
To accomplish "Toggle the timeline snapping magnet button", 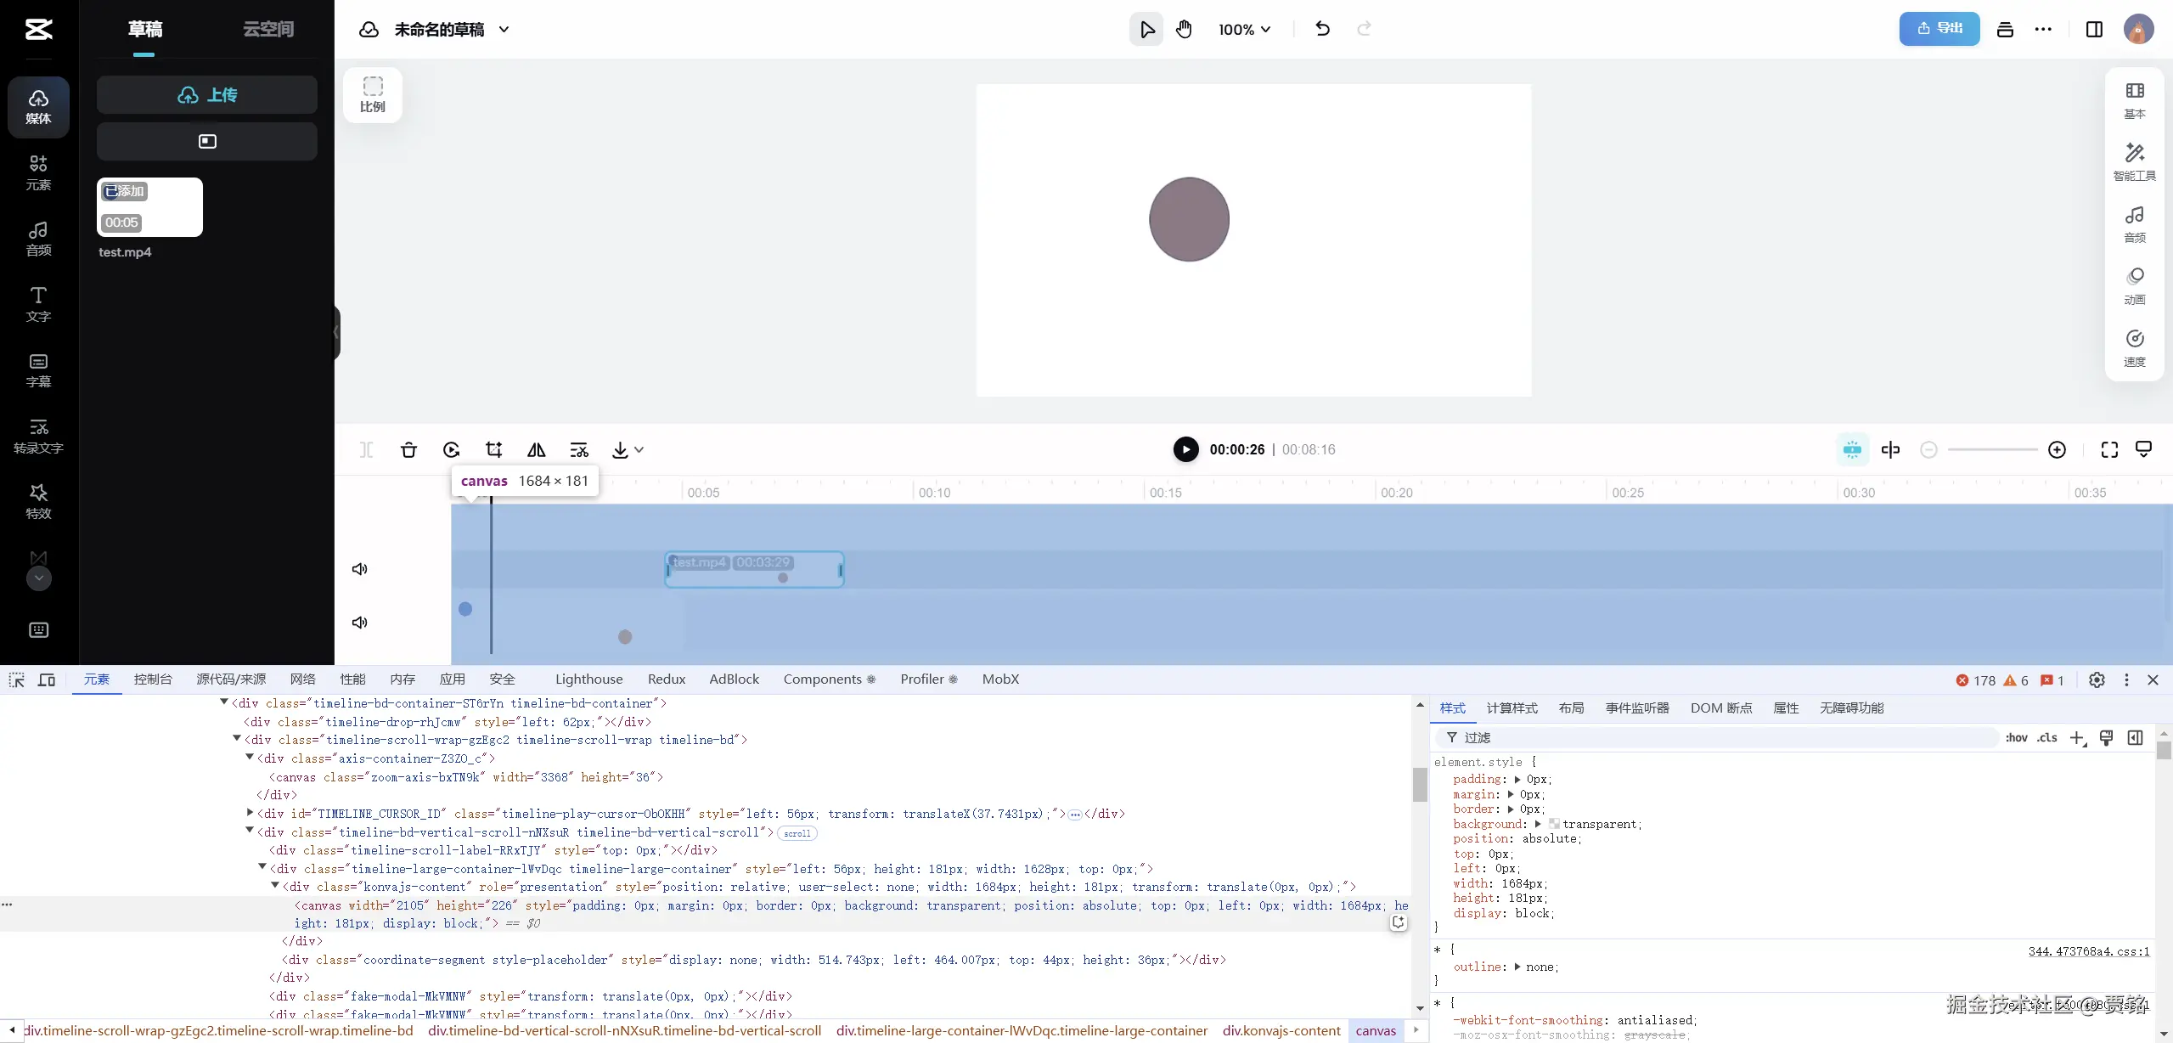I will (1852, 449).
